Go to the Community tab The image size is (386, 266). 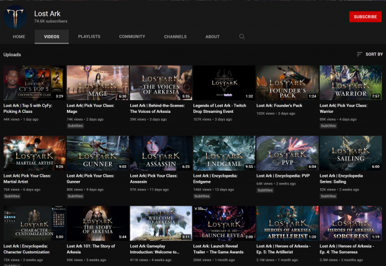coord(131,37)
